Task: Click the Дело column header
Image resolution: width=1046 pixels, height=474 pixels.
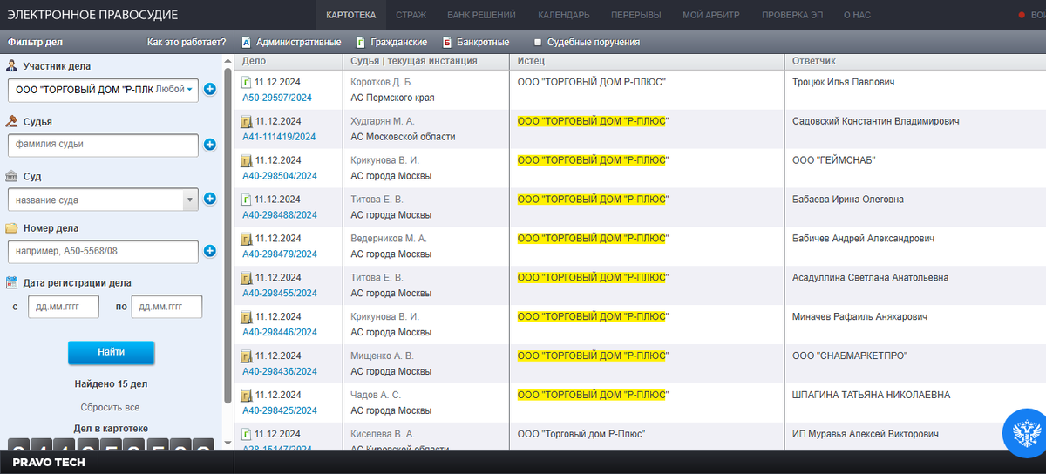Action: click(x=287, y=61)
